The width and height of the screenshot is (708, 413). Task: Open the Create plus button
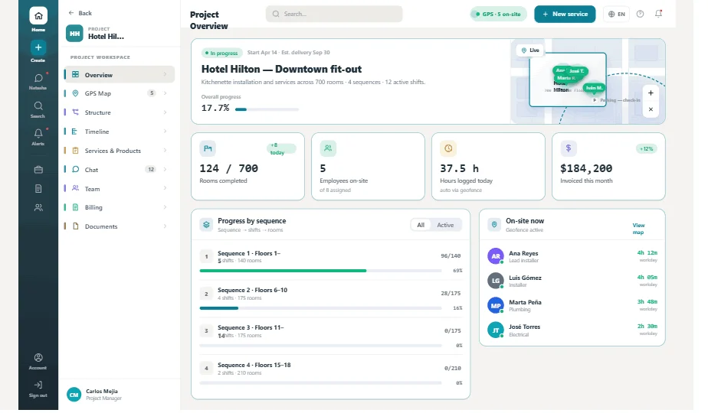(38, 47)
